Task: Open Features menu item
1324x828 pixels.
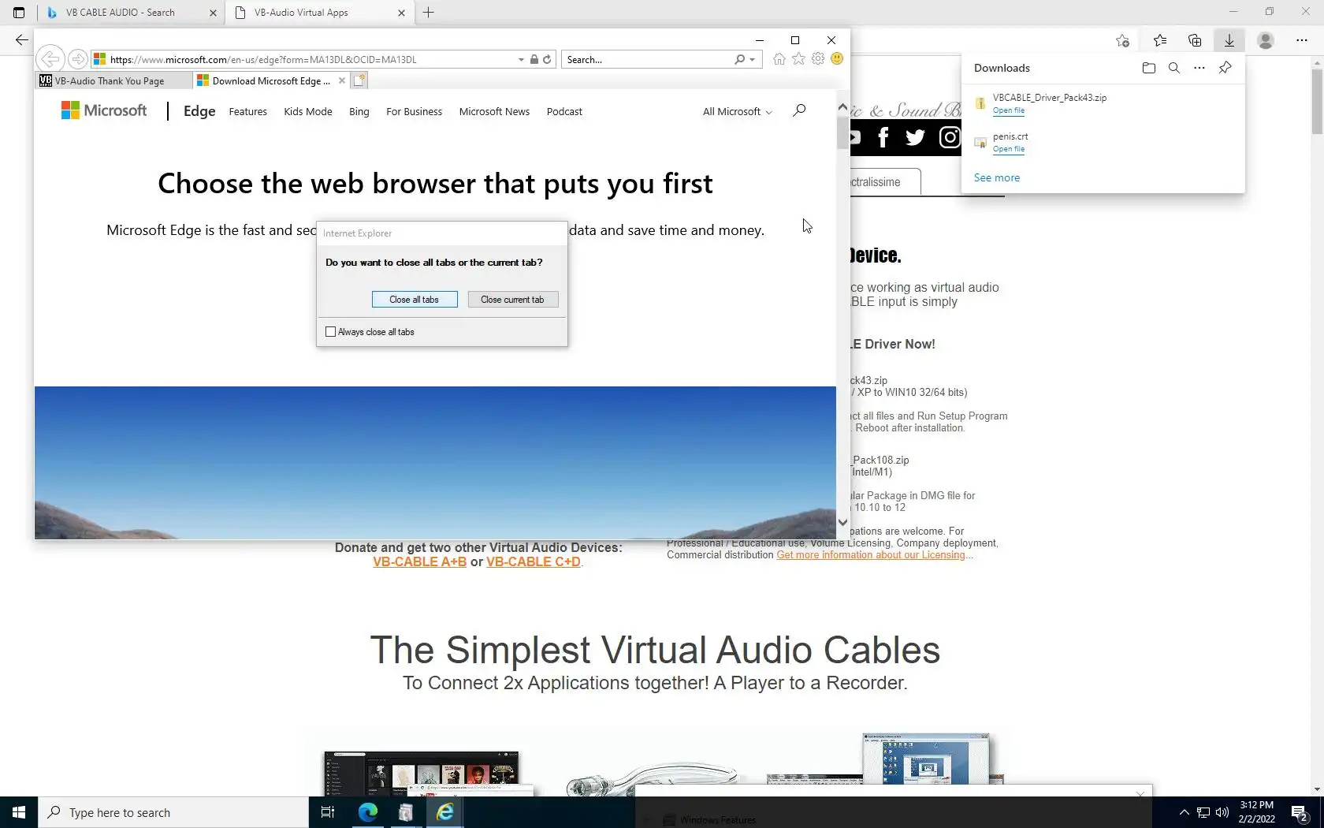Action: [248, 112]
